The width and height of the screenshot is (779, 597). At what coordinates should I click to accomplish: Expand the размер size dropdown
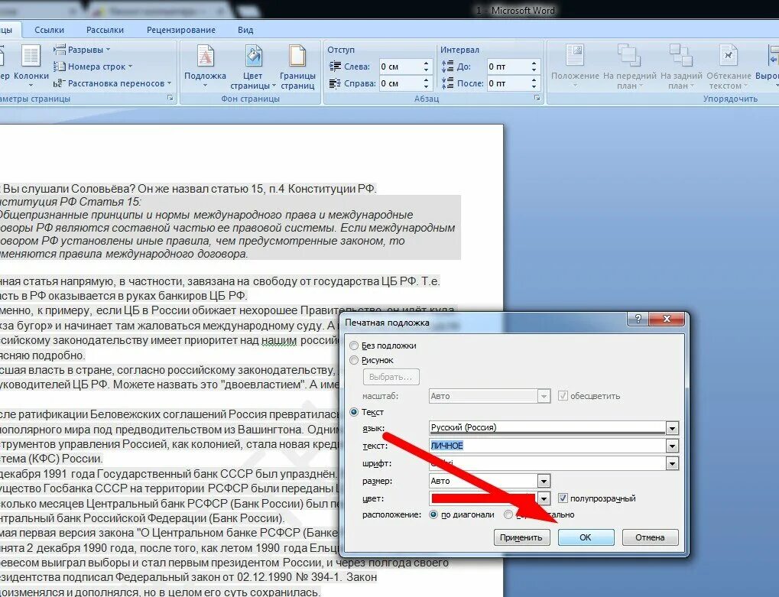pyautogui.click(x=544, y=481)
